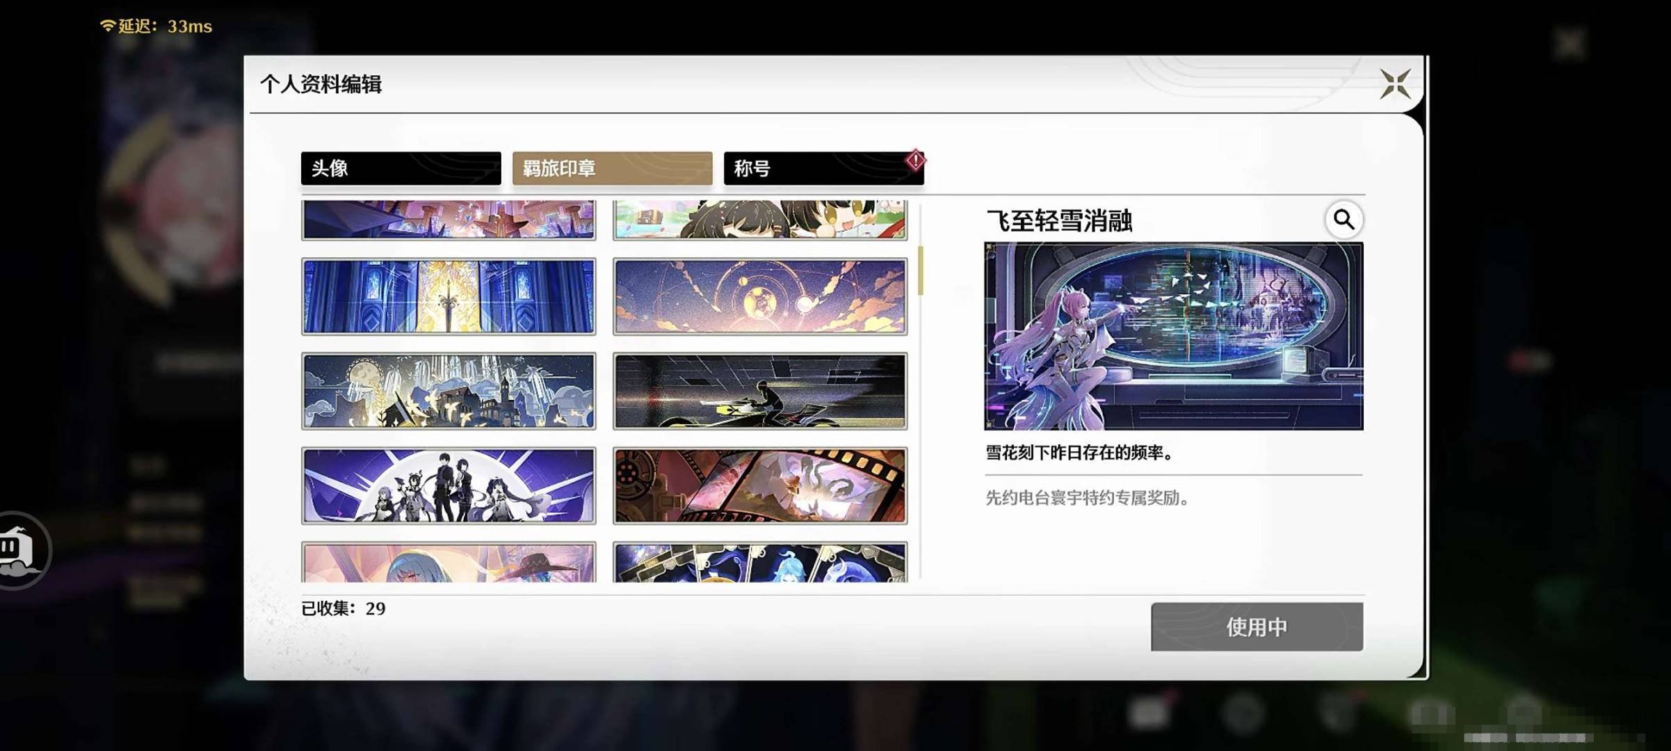Click the magnifier icon to enlarge preview
This screenshot has height=751, width=1671.
click(x=1343, y=220)
